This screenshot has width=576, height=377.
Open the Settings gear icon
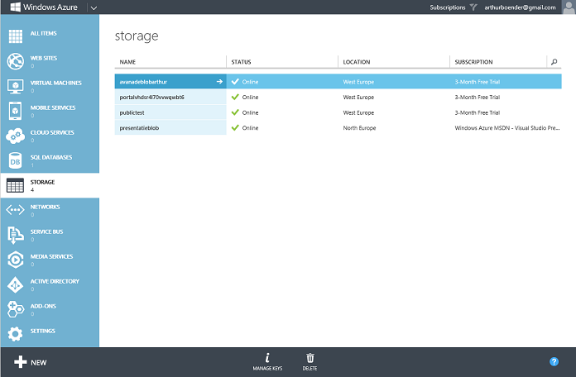[x=16, y=334]
